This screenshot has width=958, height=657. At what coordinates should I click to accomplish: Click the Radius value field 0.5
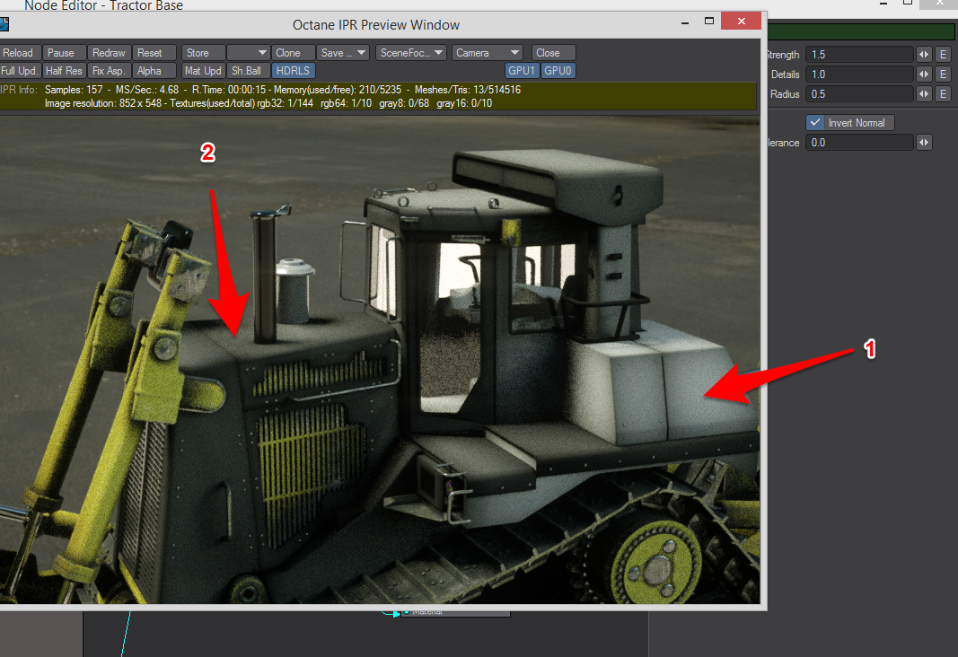[859, 94]
